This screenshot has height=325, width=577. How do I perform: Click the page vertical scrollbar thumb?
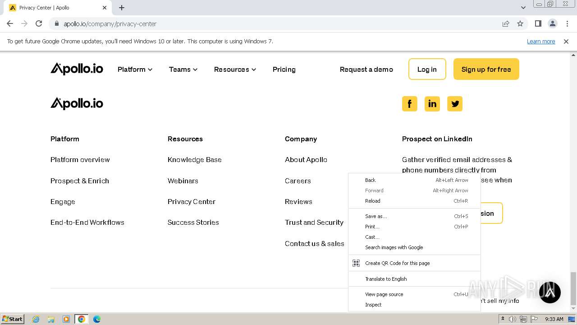coord(573,288)
